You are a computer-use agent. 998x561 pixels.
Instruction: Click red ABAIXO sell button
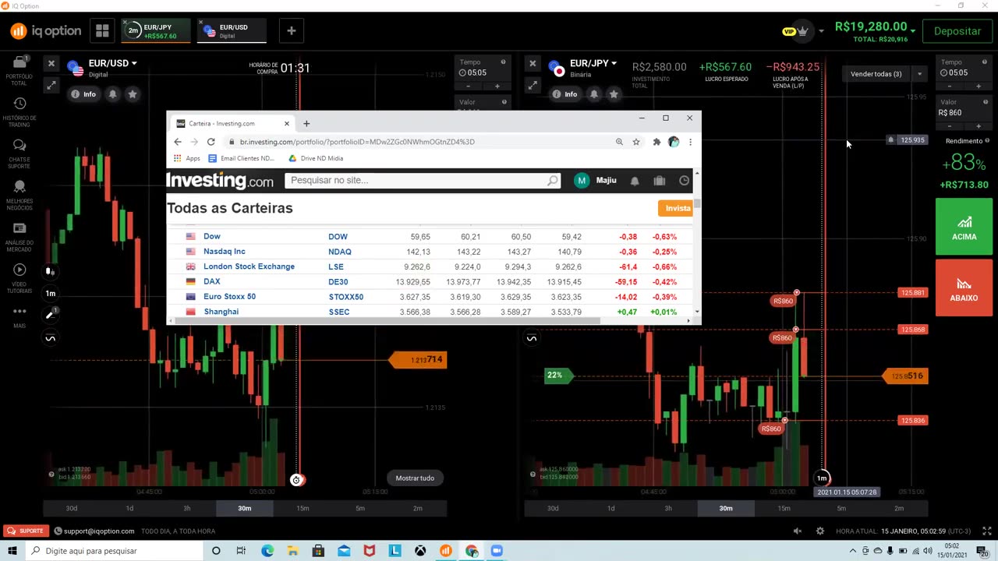[964, 288]
